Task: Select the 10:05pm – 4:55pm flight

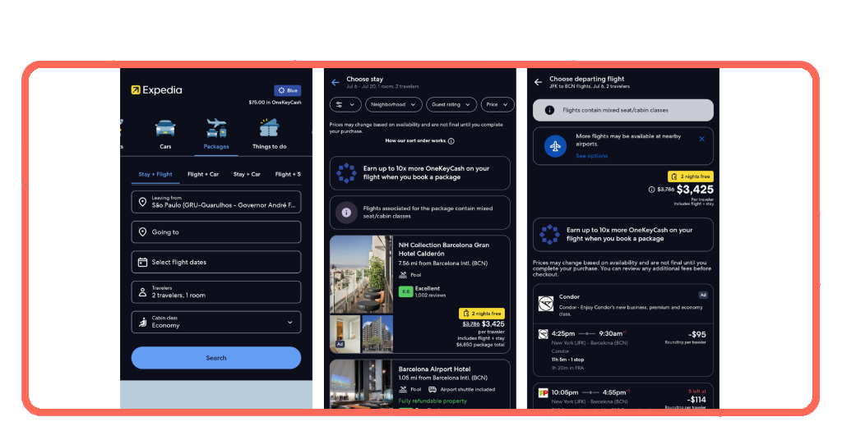Action: (623, 396)
